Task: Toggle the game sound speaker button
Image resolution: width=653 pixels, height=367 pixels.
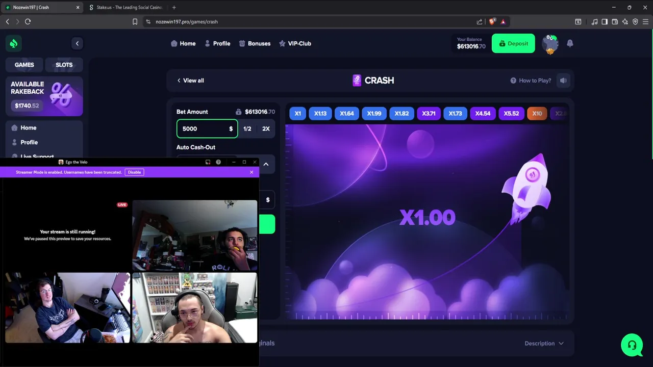Action: 563,81
